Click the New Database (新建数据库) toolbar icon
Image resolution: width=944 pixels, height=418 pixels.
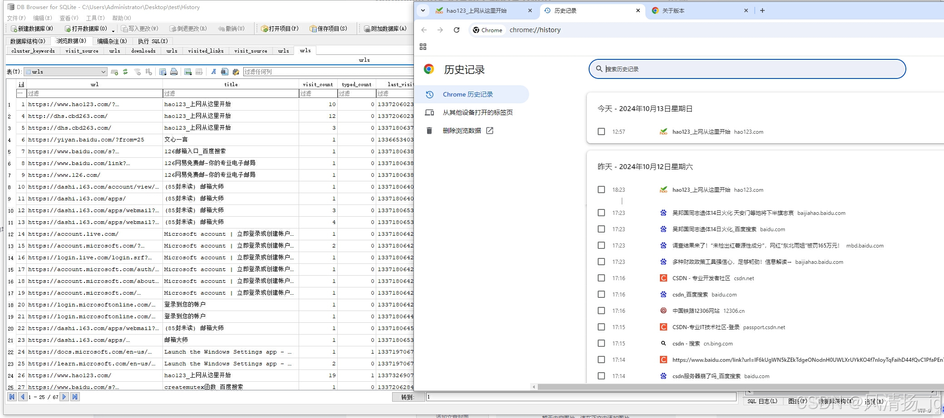click(x=14, y=29)
